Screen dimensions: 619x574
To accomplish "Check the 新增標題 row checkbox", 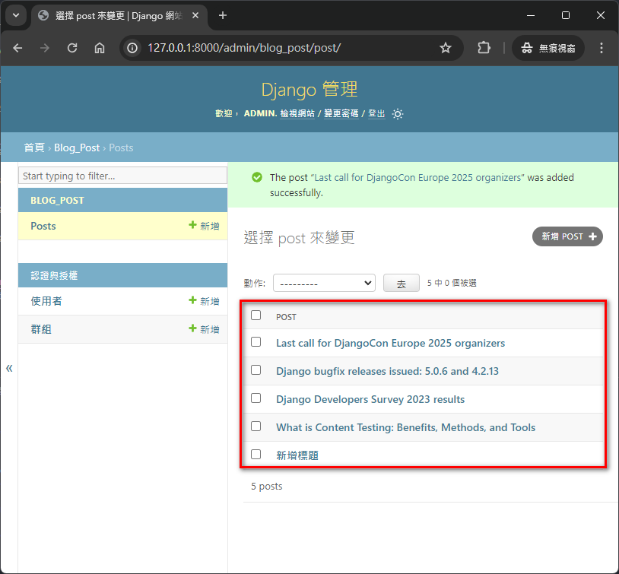I will (256, 455).
